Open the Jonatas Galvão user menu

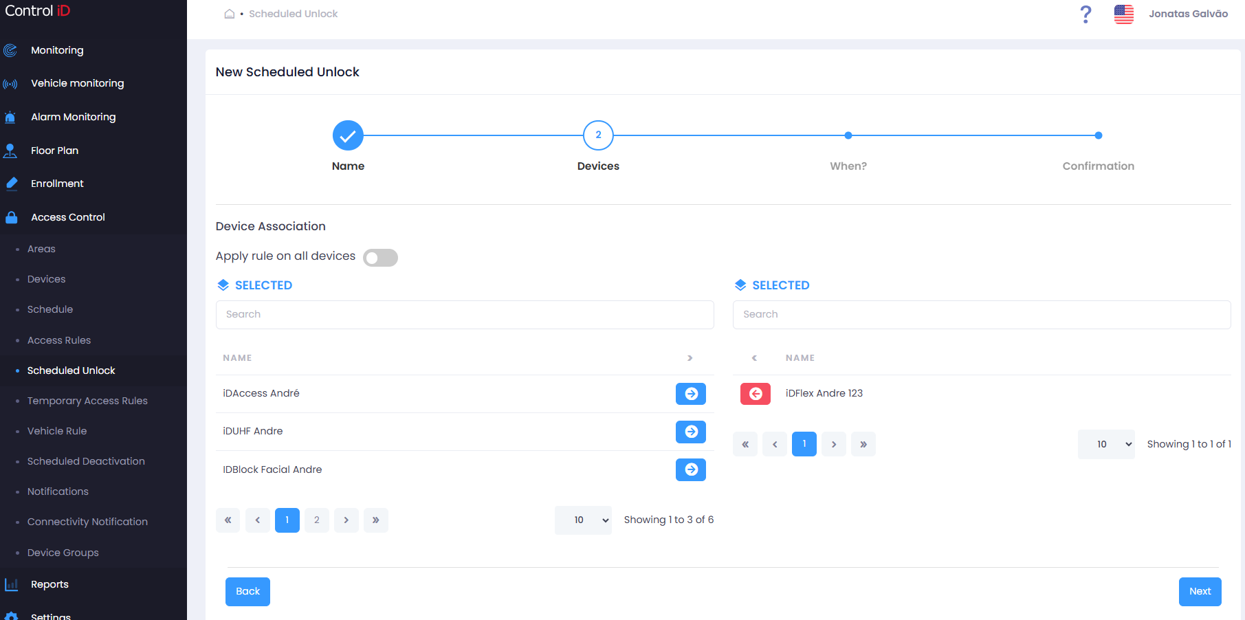(x=1188, y=14)
